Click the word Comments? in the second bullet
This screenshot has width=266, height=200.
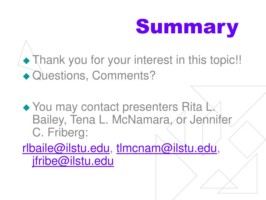pos(124,75)
